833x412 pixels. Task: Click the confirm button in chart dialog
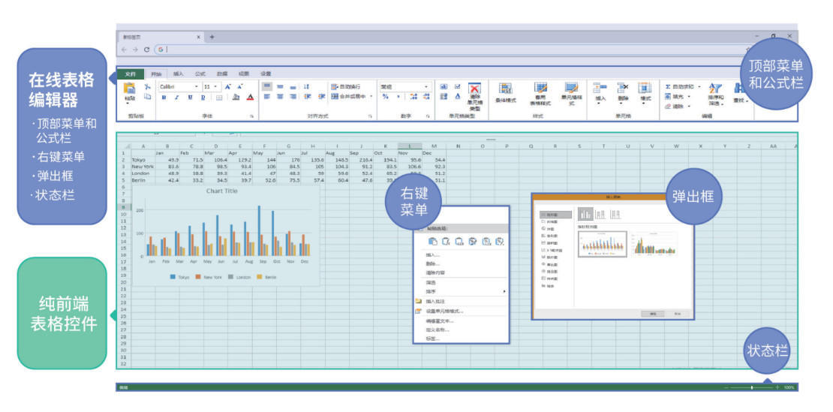pyautogui.click(x=654, y=313)
